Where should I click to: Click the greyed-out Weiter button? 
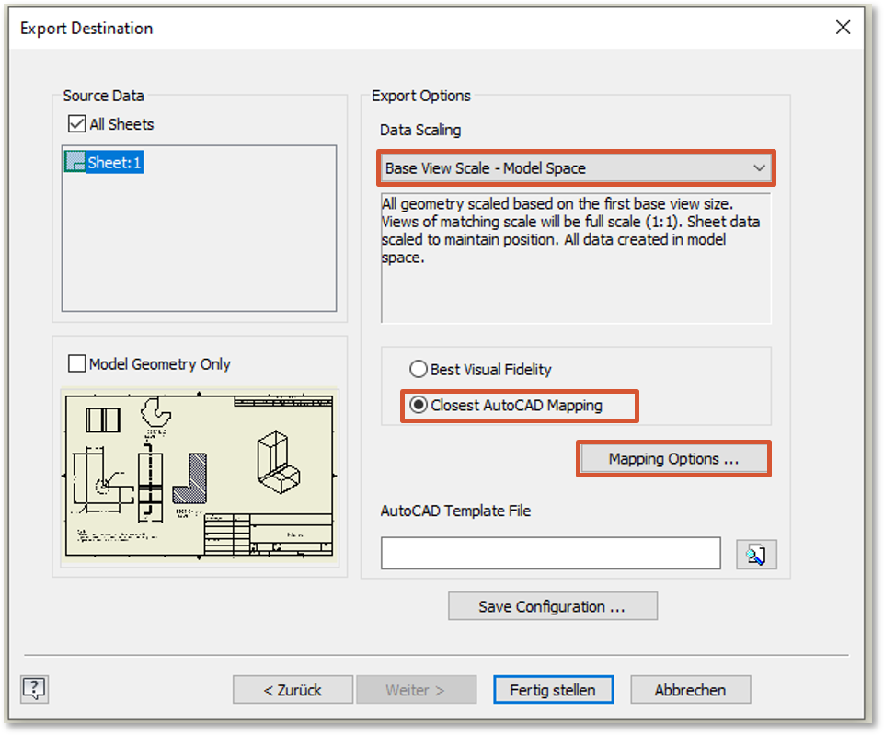(x=416, y=690)
